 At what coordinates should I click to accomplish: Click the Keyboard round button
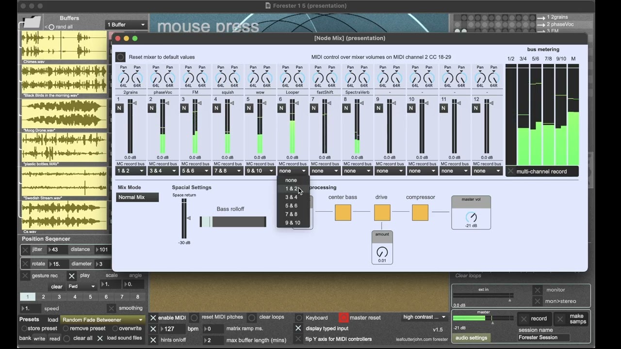coord(299,318)
